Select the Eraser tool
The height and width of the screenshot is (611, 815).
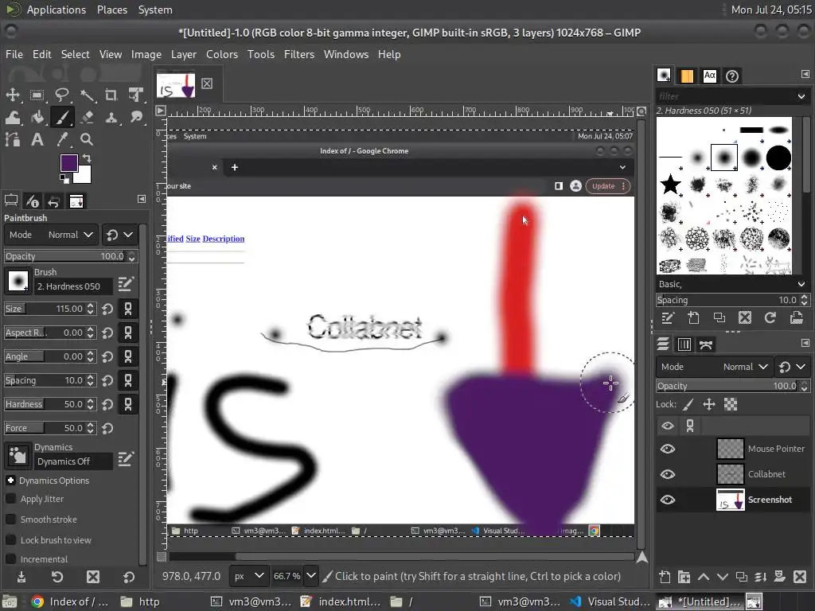(87, 118)
